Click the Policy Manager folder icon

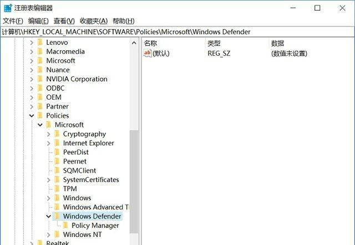[65, 225]
